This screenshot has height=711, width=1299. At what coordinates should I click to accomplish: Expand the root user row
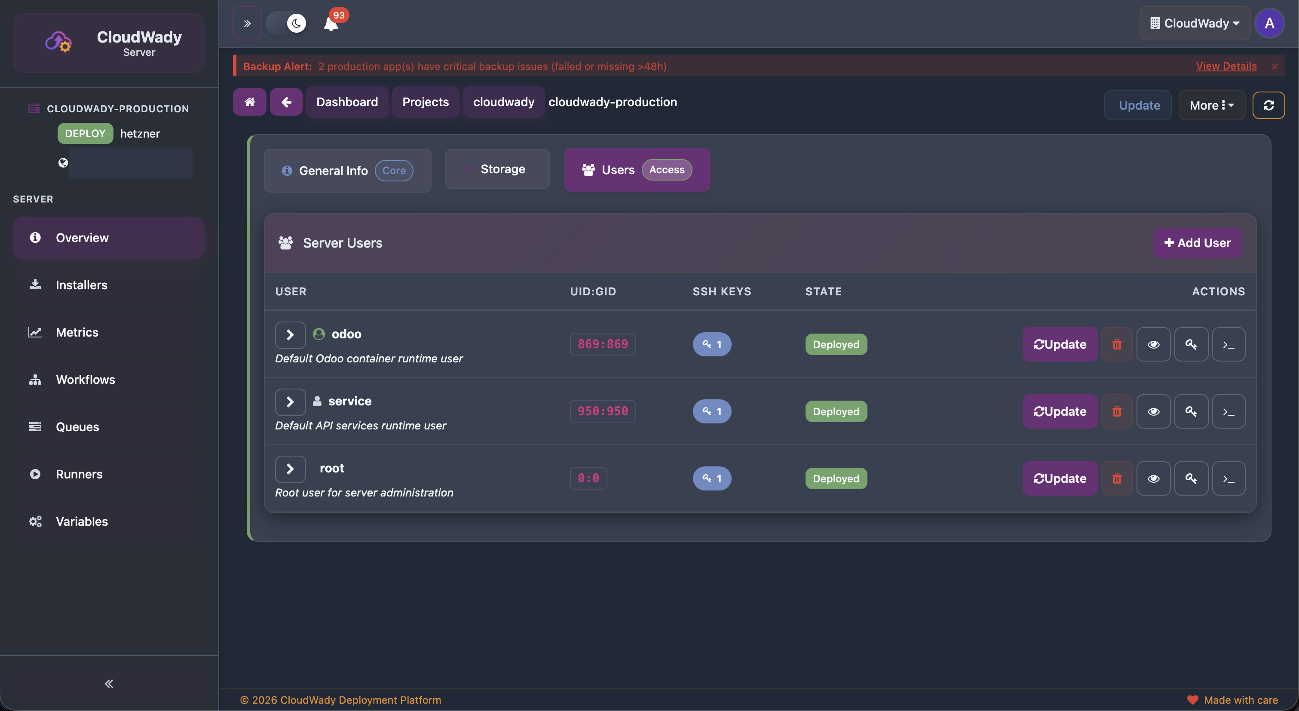click(x=291, y=469)
